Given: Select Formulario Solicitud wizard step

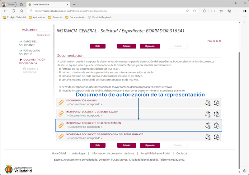Looking at the screenshot, I should [x=30, y=52].
